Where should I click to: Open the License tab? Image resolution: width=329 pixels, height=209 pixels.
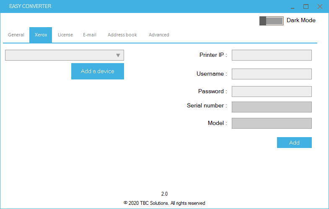tap(65, 35)
